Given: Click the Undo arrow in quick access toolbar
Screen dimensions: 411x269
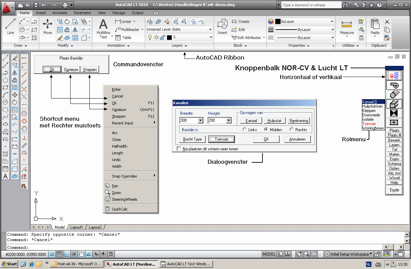Looking at the screenshot, I should (x=43, y=5).
